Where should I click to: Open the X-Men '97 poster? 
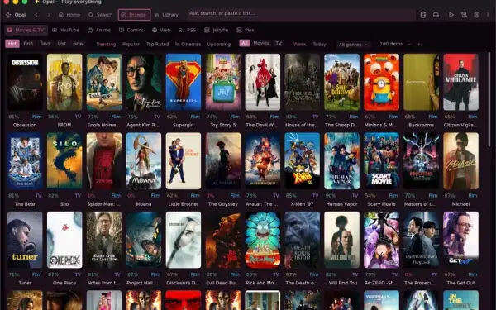pyautogui.click(x=302, y=160)
